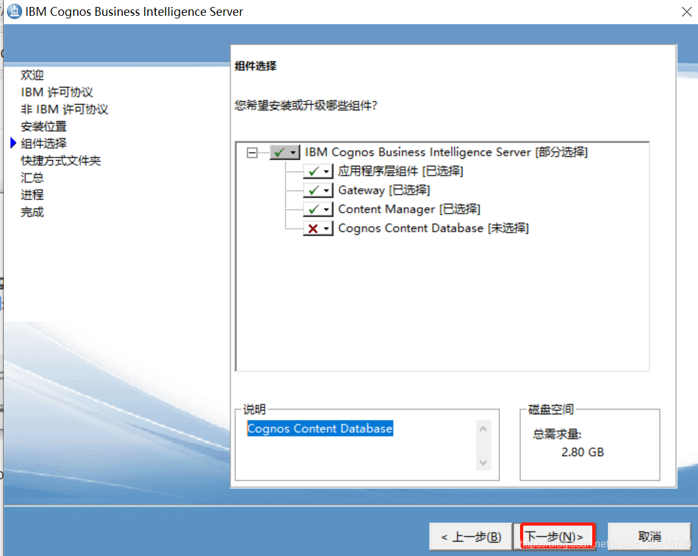Open selection dropdown for 应用程序层组件

[x=318, y=172]
